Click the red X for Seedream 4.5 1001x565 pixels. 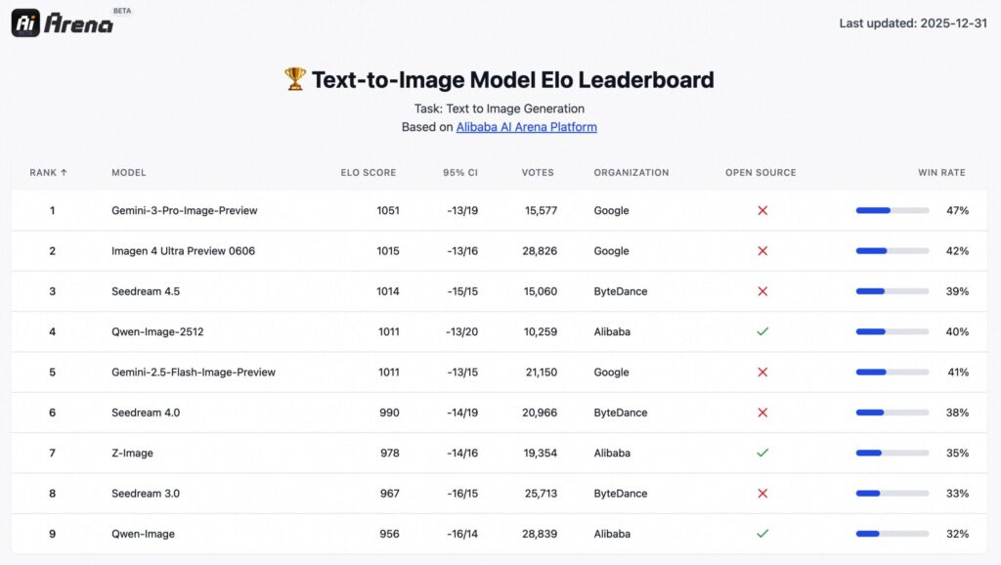(762, 291)
